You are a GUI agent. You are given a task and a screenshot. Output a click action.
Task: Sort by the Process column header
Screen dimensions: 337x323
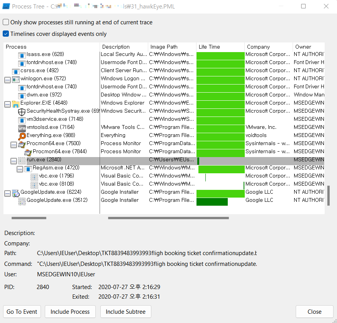[52, 47]
